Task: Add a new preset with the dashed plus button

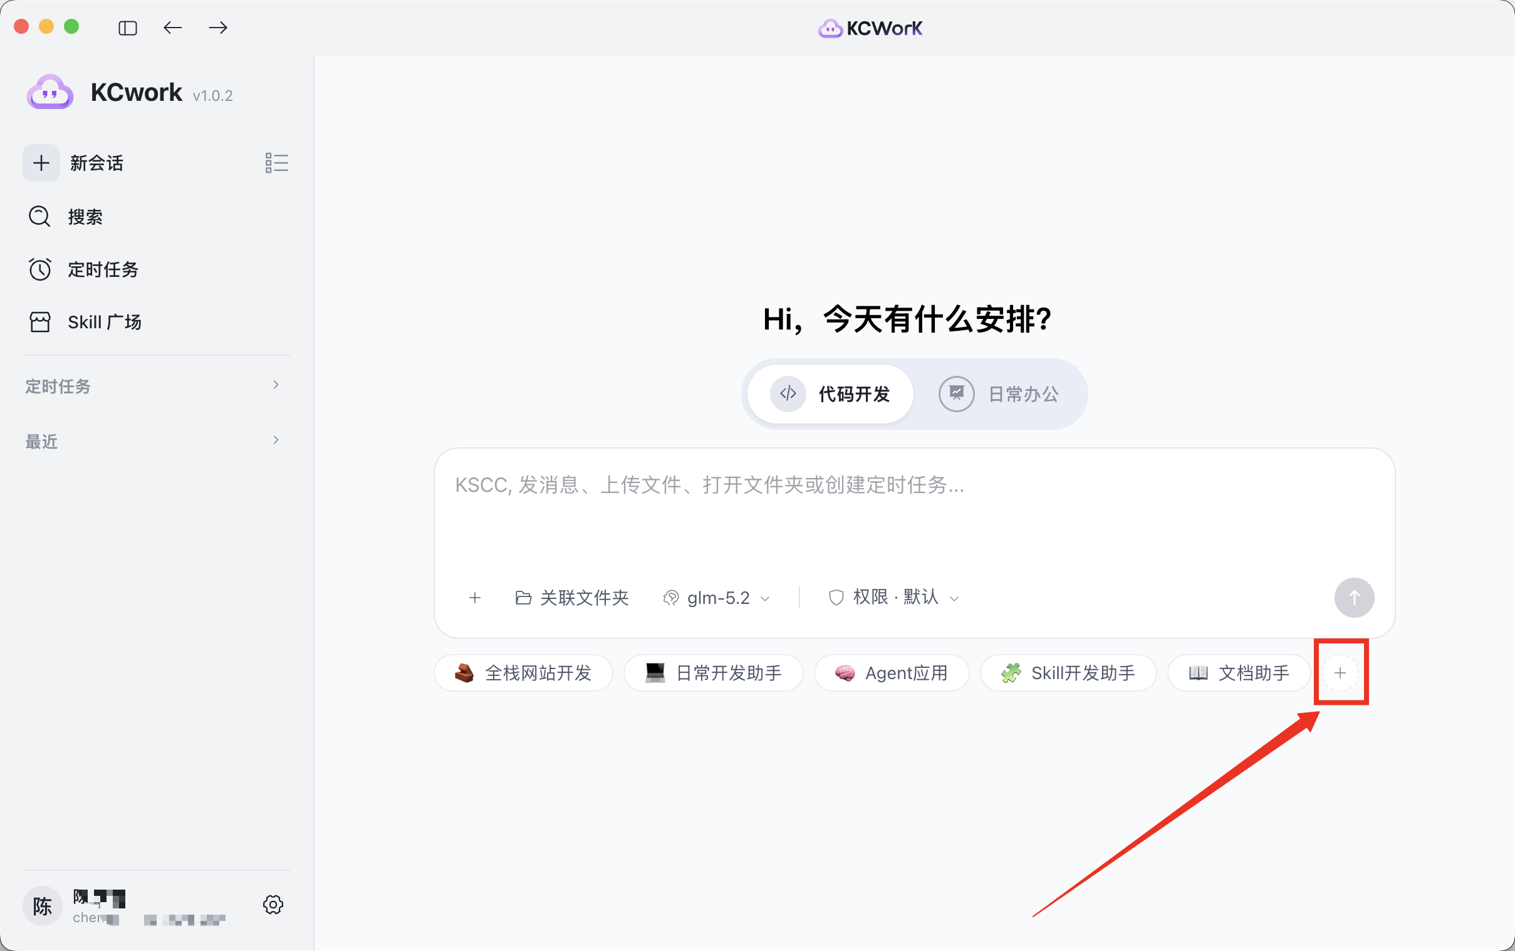Action: (x=1340, y=673)
